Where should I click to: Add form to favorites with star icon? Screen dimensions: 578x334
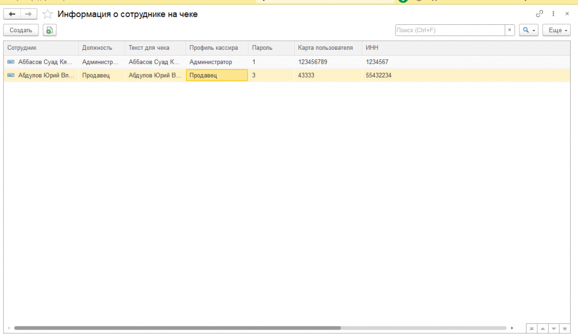point(47,14)
